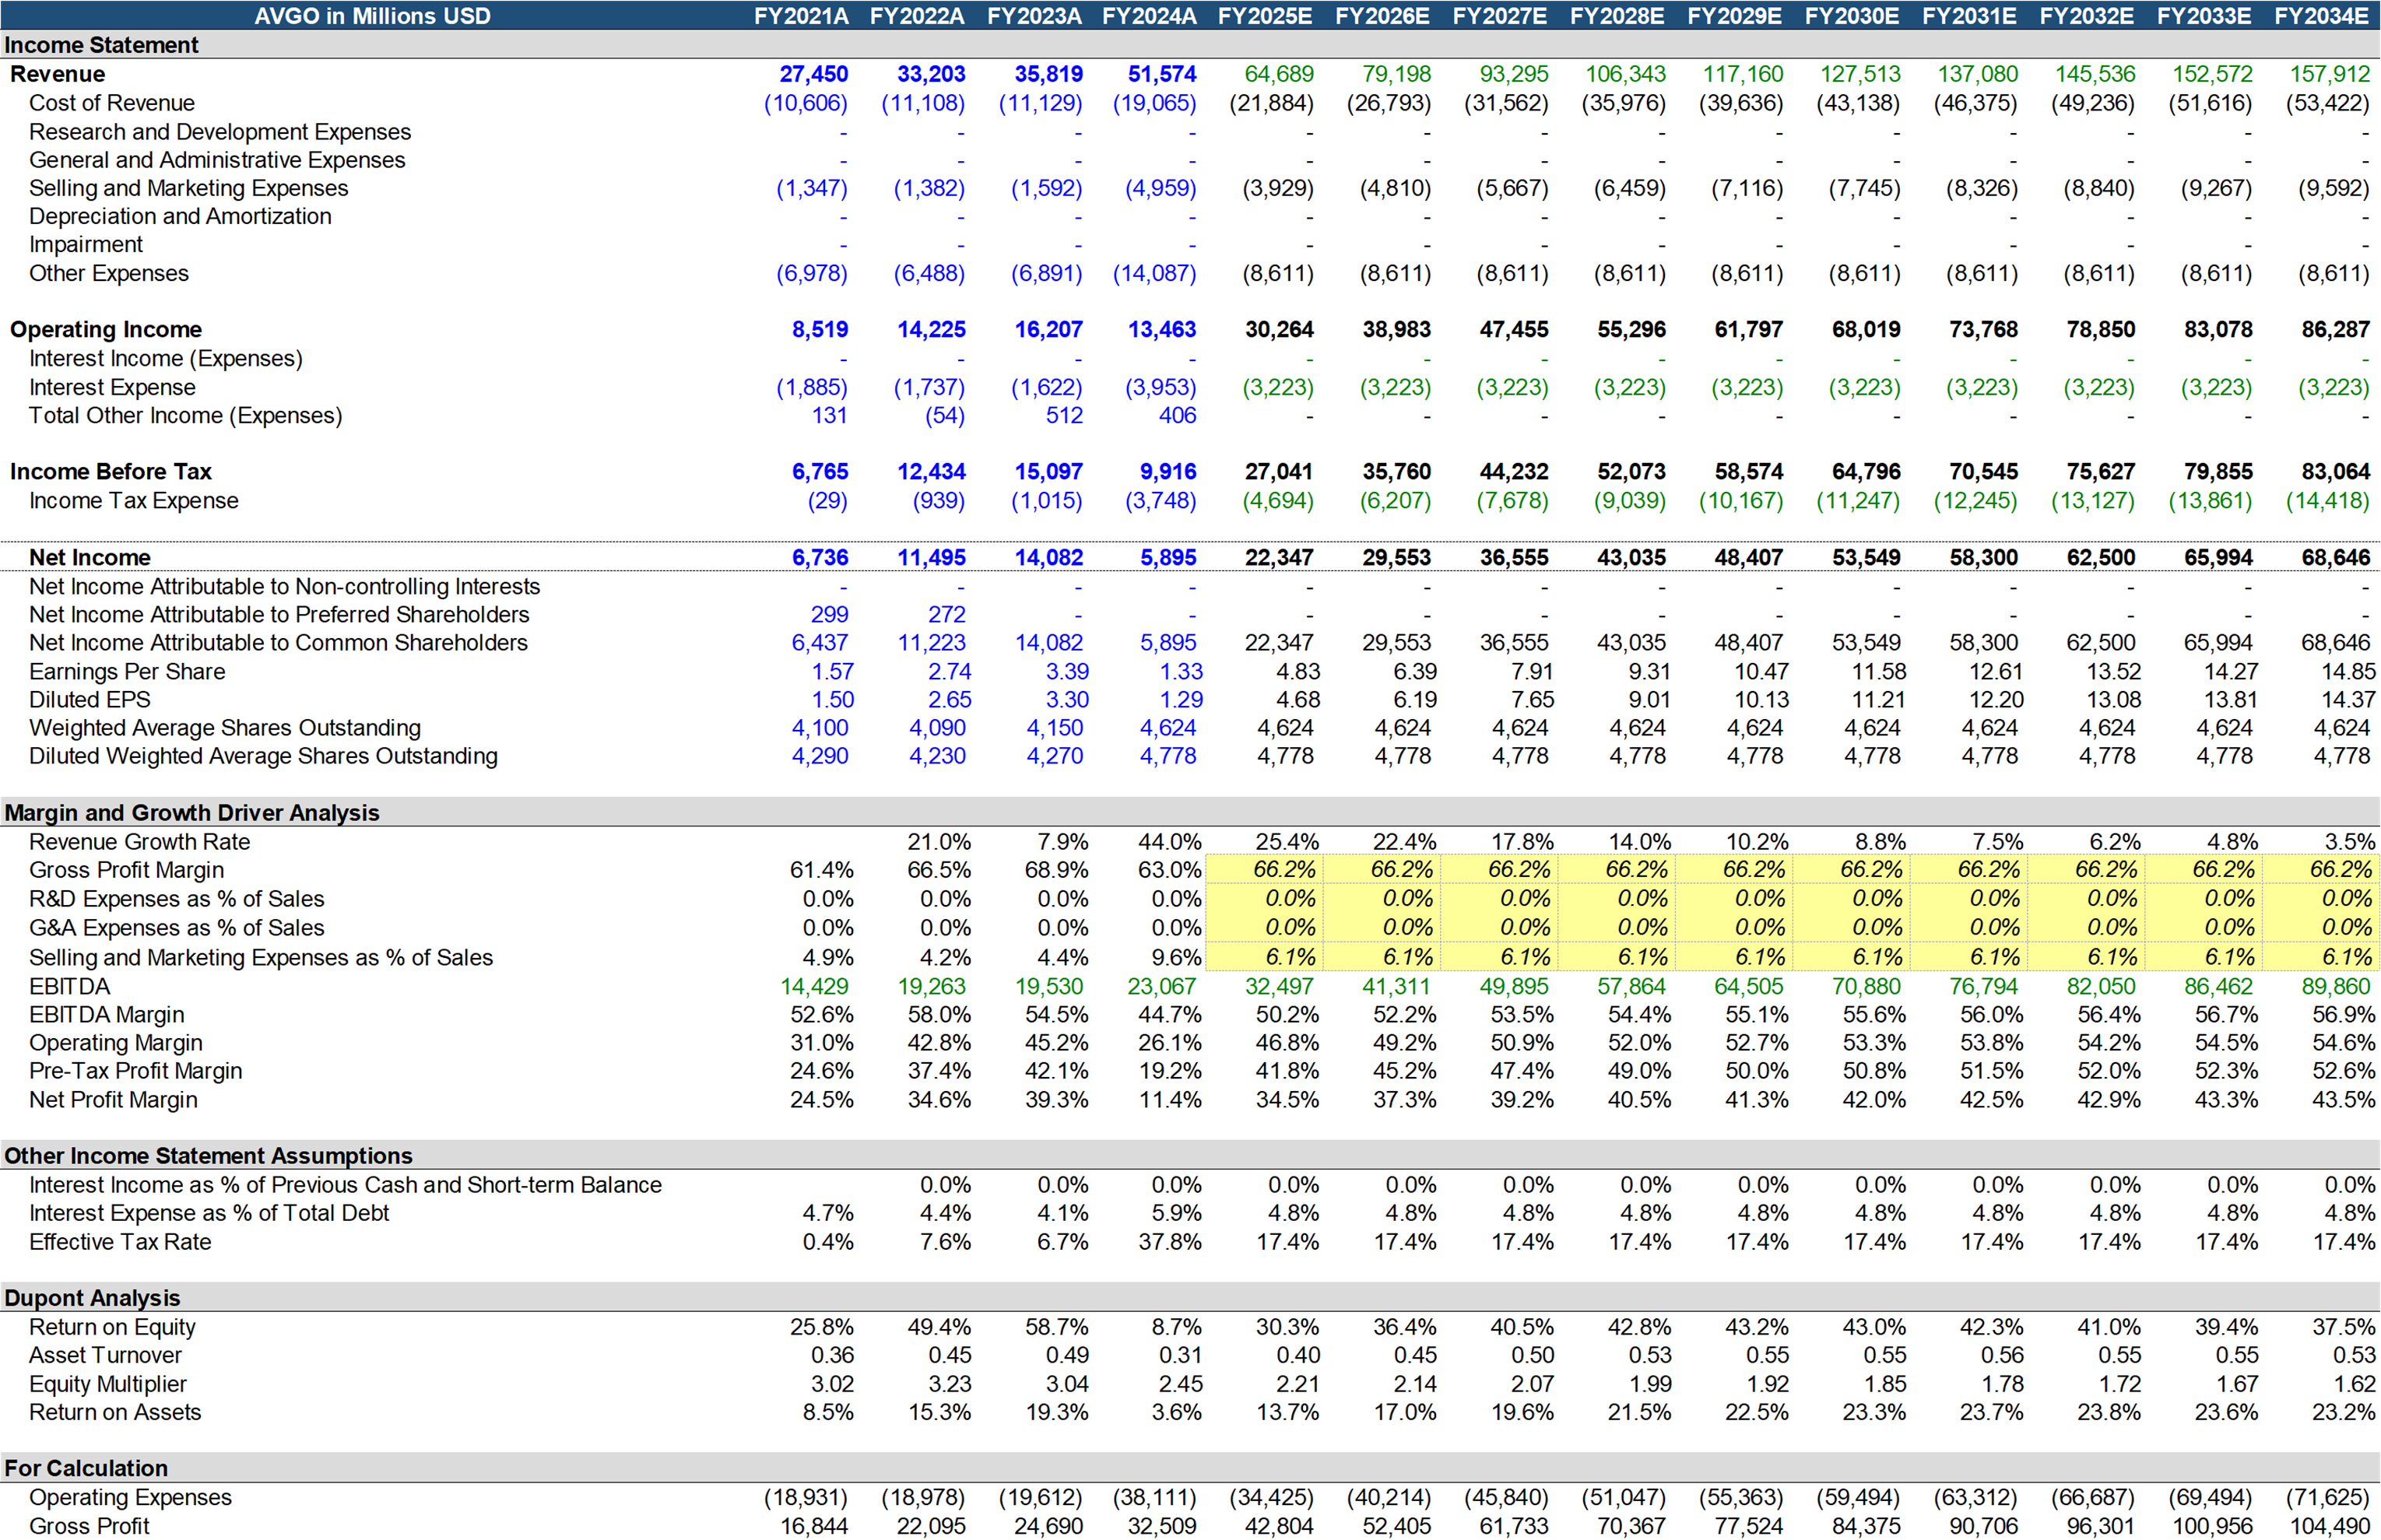Click the FY2025E revenue value 64,689

[1278, 74]
